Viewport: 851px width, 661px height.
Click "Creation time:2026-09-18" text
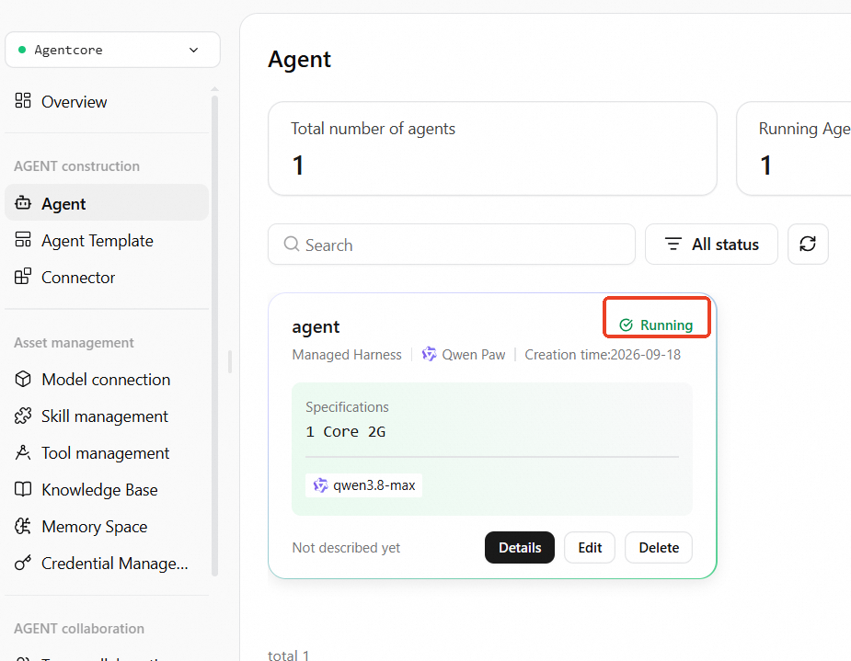603,355
